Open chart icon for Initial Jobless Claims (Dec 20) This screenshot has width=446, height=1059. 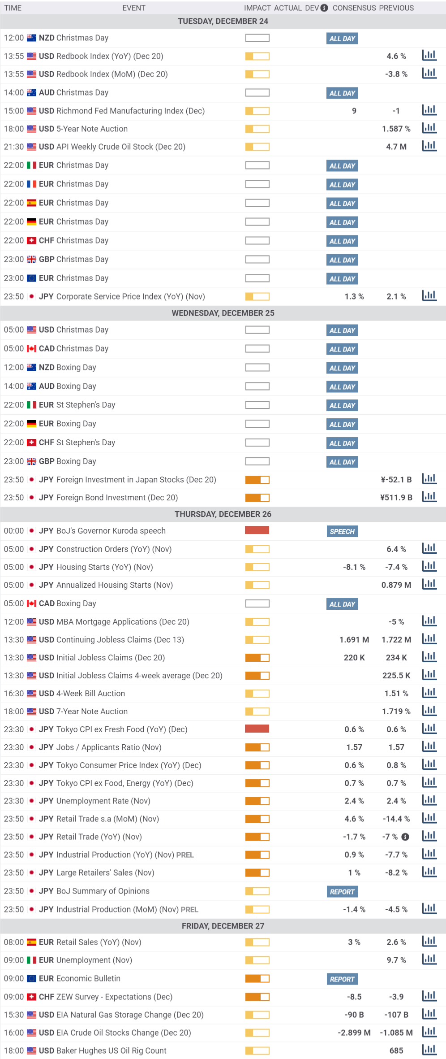tap(429, 657)
